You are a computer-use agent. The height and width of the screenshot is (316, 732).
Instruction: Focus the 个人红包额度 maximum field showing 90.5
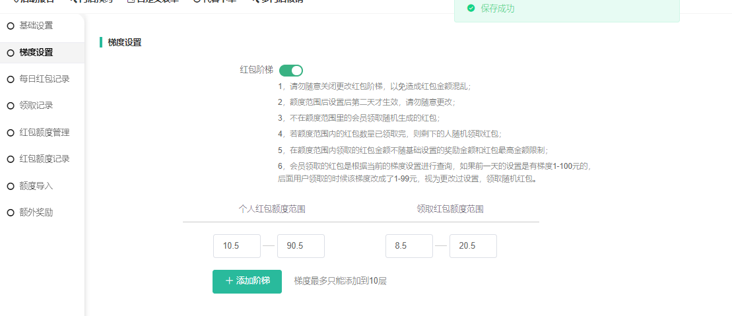pos(301,246)
